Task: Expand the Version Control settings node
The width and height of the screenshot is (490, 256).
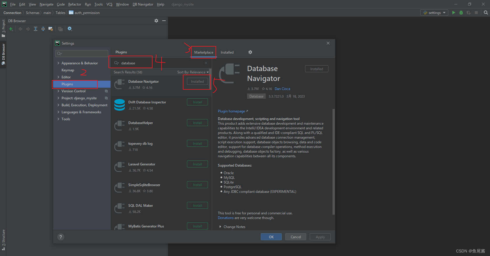Action: point(58,91)
